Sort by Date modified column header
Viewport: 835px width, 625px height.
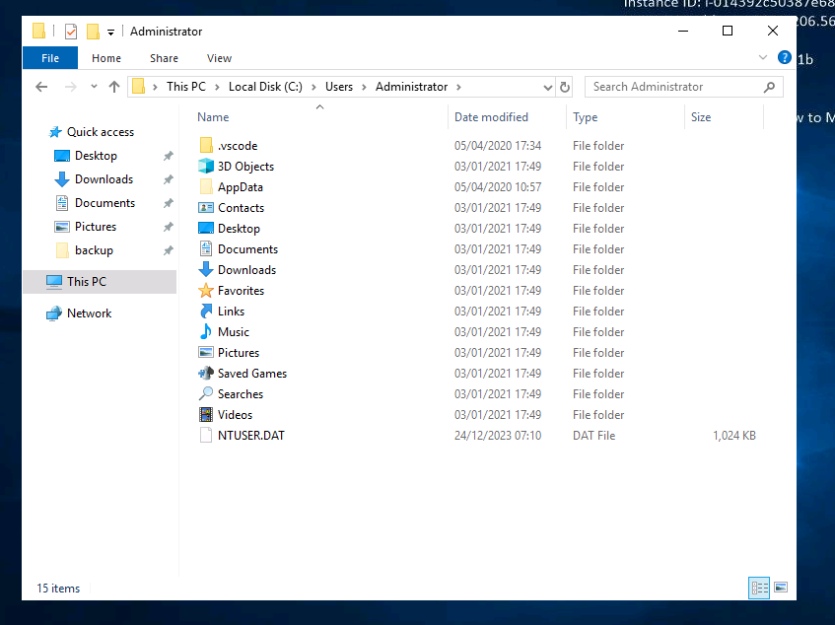coord(491,117)
